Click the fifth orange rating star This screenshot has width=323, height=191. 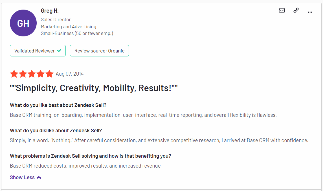point(49,74)
